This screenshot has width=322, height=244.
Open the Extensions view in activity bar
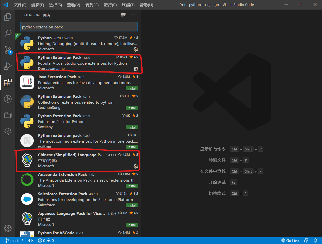coord(8,83)
